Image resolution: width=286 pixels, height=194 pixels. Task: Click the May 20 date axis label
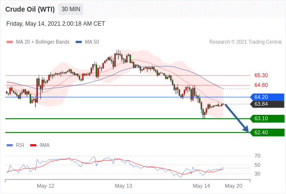[x=234, y=186]
